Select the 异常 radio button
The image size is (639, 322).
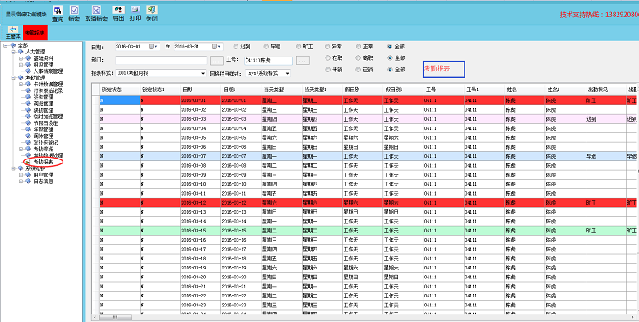pos(327,47)
